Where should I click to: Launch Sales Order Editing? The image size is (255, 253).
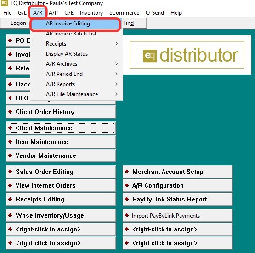pos(61,172)
